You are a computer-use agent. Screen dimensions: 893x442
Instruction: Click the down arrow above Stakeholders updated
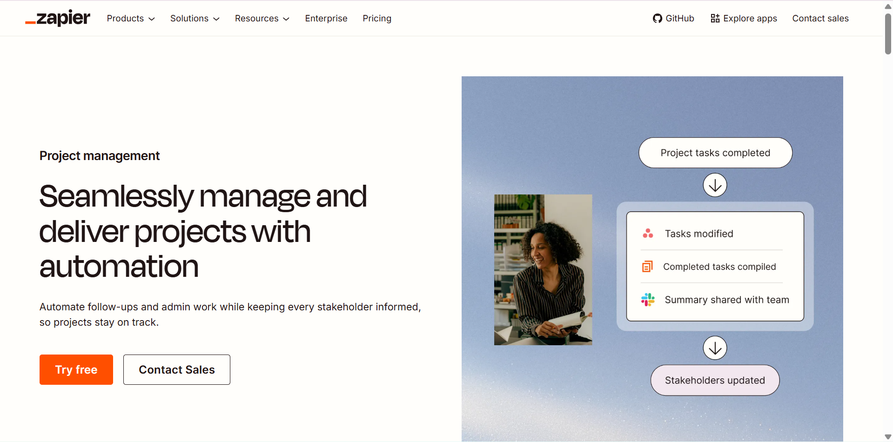[x=715, y=348]
